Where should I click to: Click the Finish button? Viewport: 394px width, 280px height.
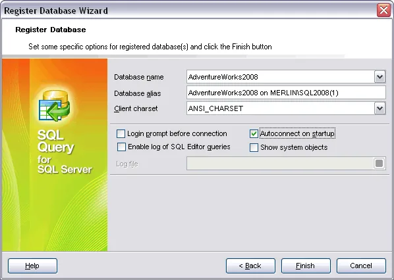306,266
